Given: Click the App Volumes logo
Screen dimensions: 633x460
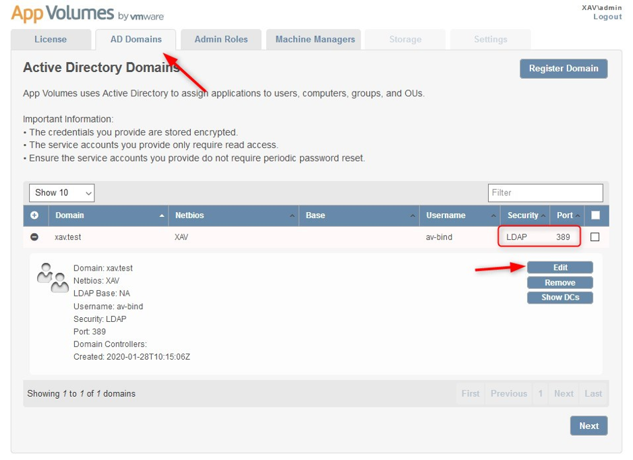Looking at the screenshot, I should coord(88,13).
